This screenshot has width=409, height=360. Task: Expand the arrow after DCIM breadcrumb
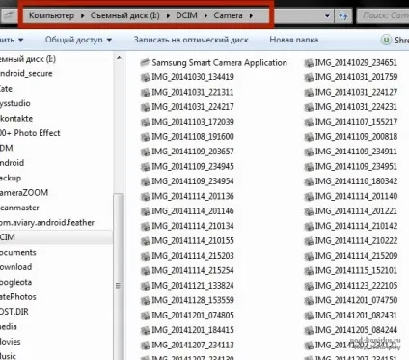click(x=205, y=15)
